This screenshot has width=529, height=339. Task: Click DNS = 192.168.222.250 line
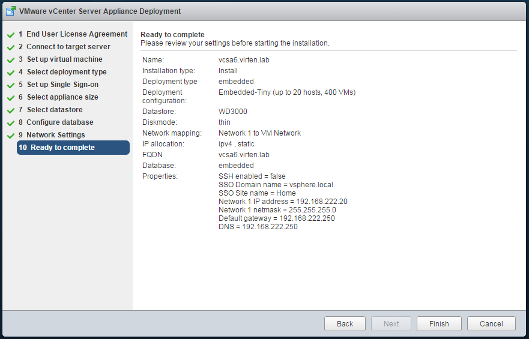tap(258, 227)
